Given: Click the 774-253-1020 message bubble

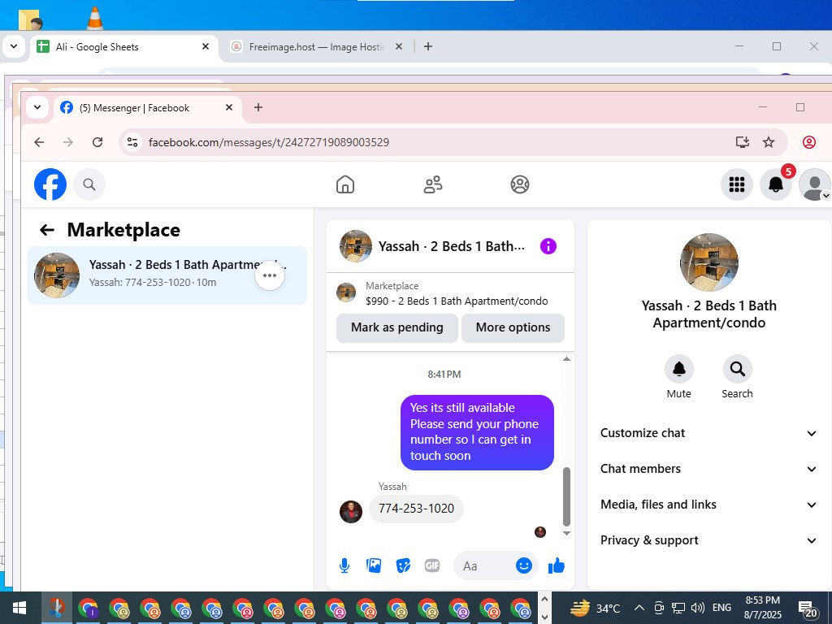Looking at the screenshot, I should 416,509.
